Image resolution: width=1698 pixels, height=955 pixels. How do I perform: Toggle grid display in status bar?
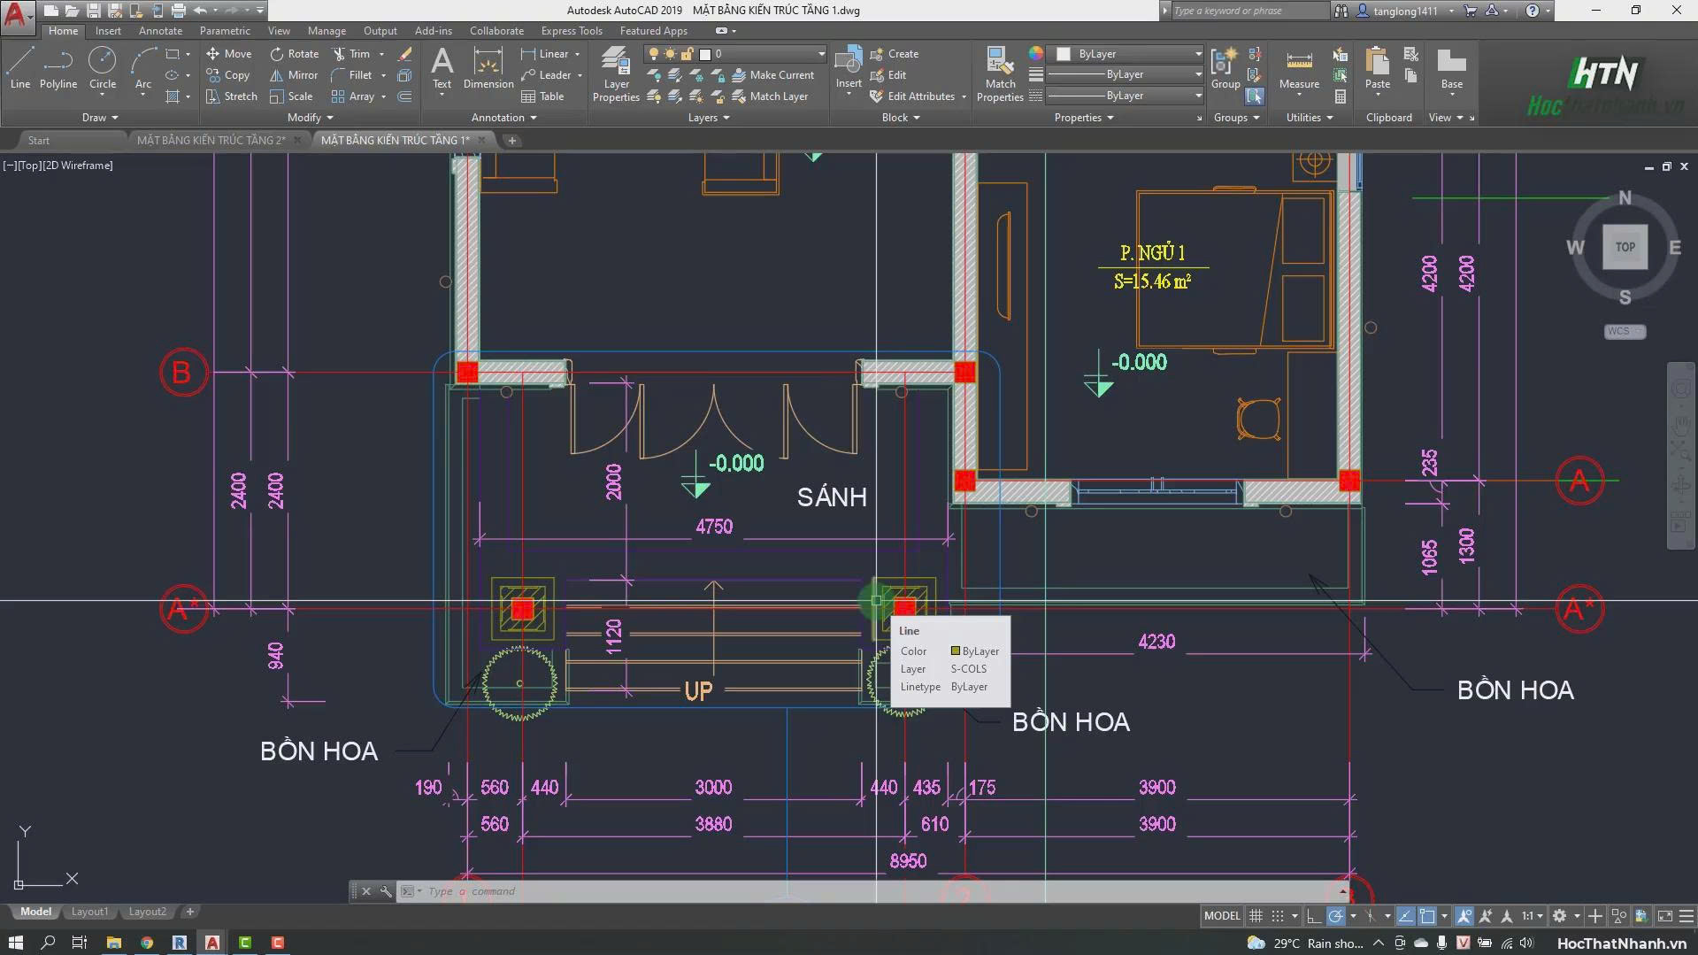click(1256, 916)
